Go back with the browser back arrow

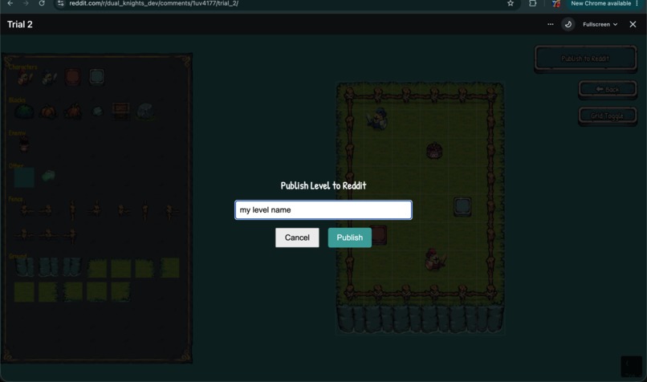tap(10, 3)
